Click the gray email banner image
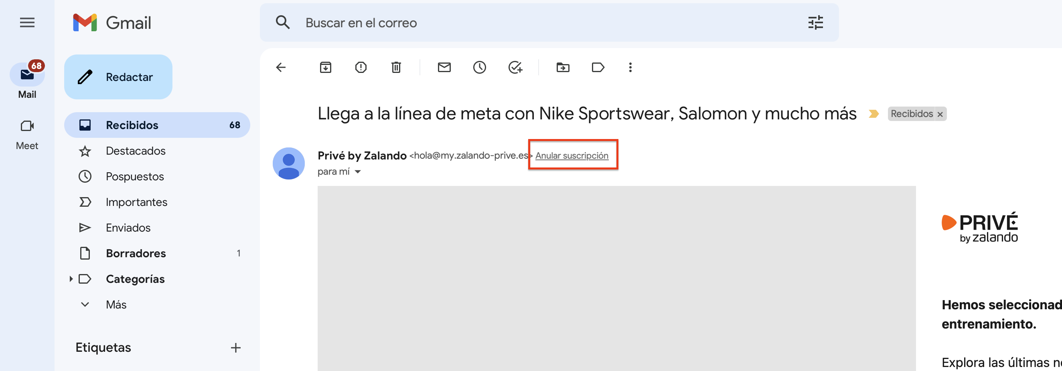 pos(616,278)
